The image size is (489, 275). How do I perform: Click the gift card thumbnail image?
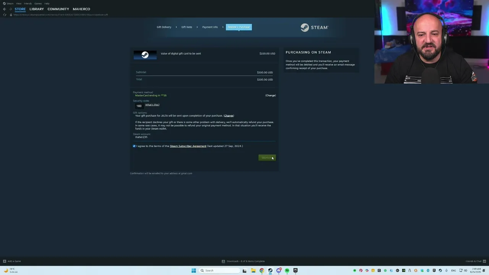pyautogui.click(x=145, y=55)
